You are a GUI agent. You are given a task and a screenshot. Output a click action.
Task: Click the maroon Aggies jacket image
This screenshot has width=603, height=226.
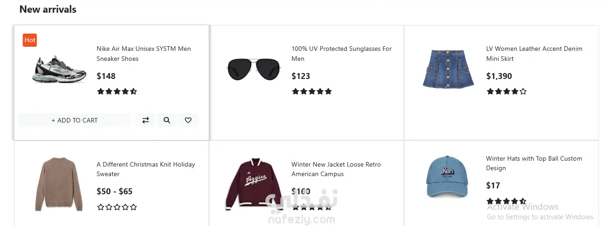pyautogui.click(x=254, y=184)
